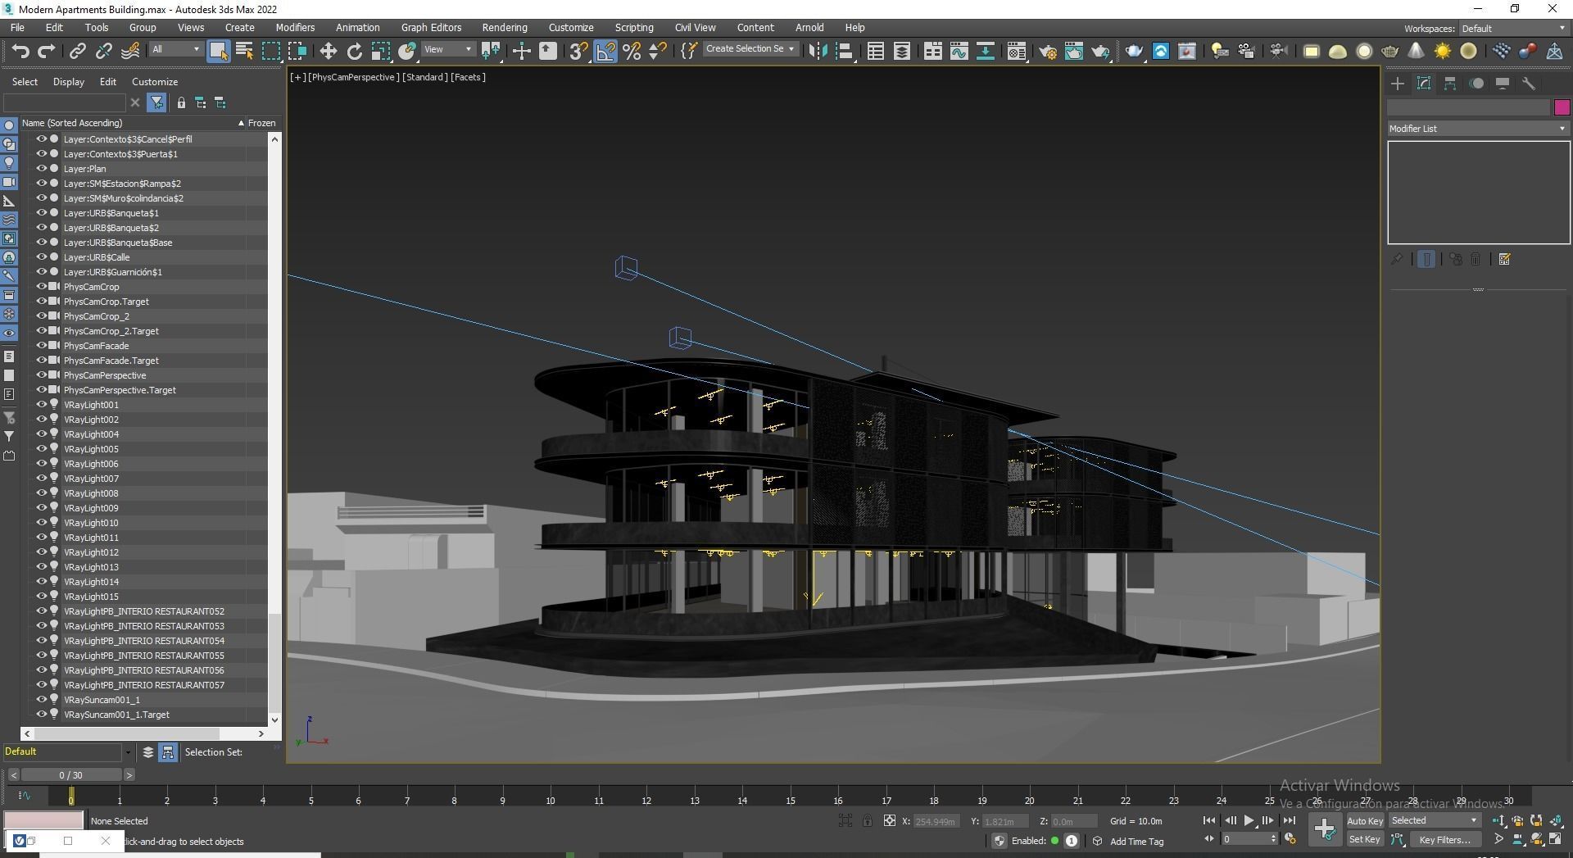Hide the VRayLight010 eye icon
Screen dimensions: 1573x858
[x=41, y=523]
